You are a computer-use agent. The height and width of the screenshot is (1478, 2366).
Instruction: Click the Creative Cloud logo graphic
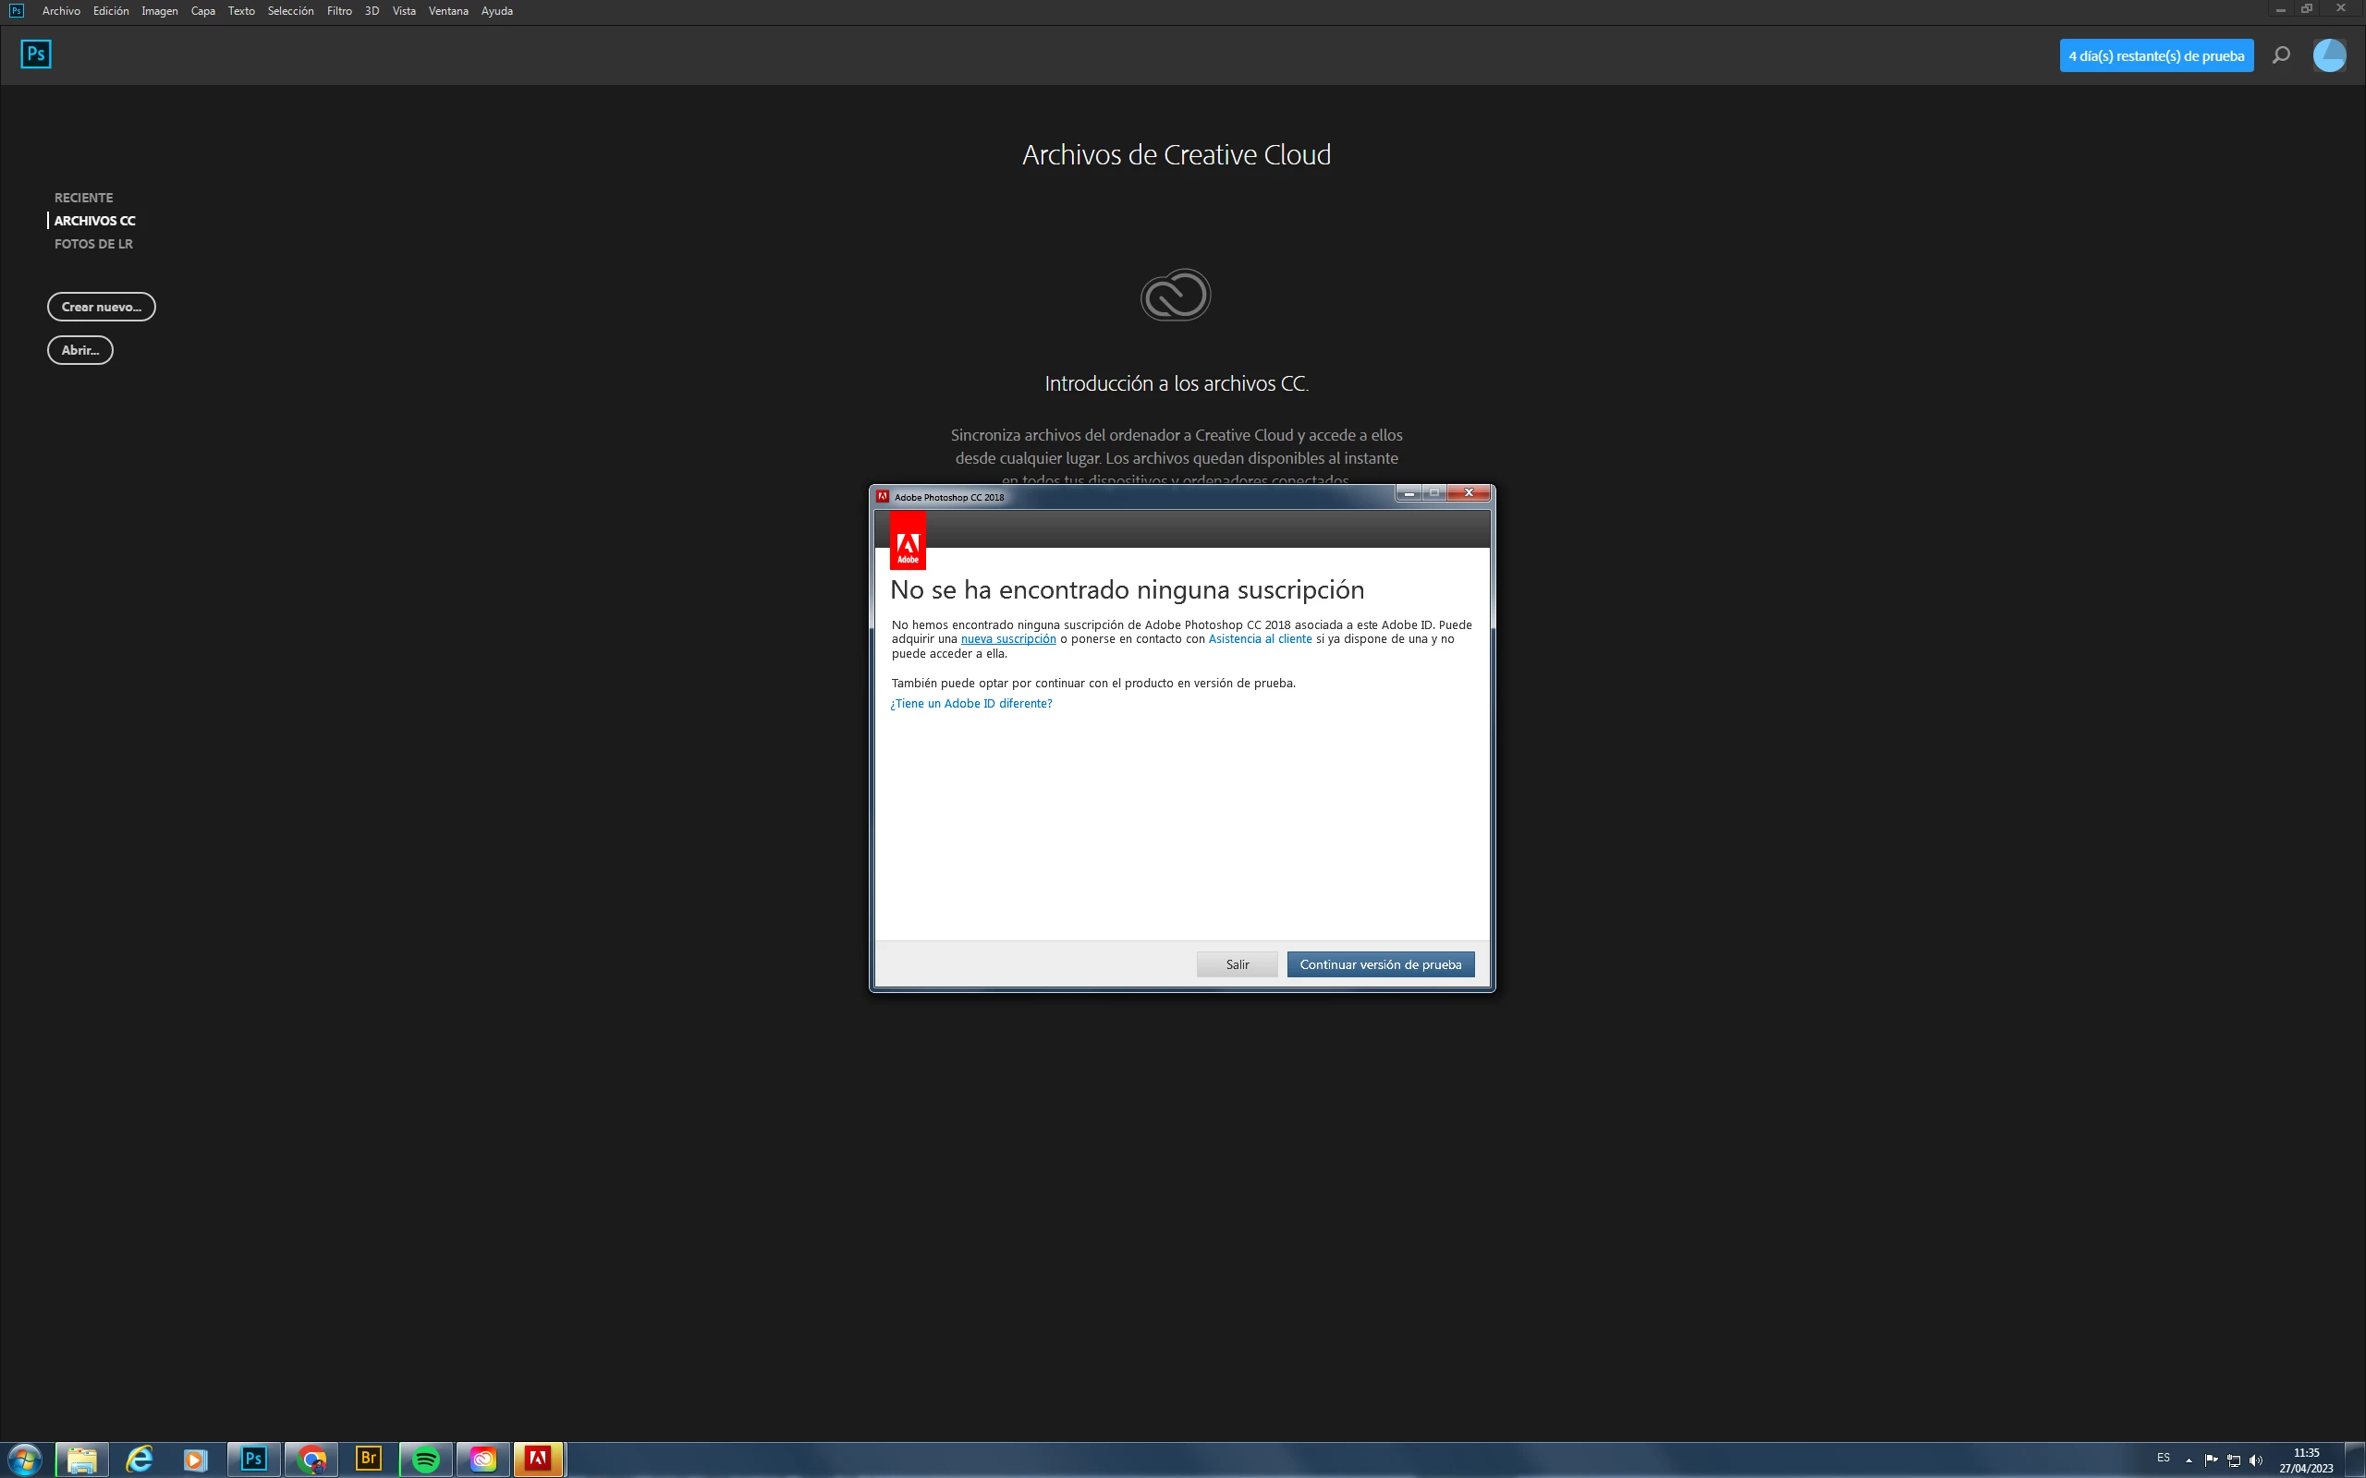pyautogui.click(x=1176, y=295)
